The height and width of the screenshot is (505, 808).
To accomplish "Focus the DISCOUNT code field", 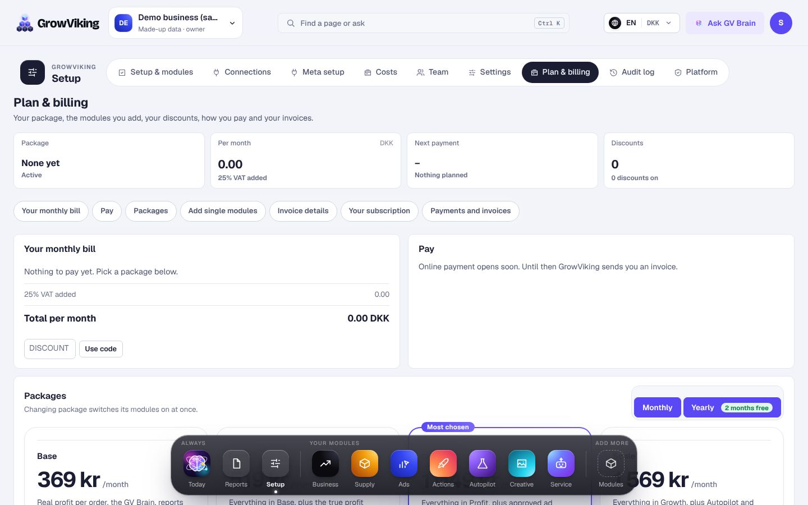I will pyautogui.click(x=50, y=348).
